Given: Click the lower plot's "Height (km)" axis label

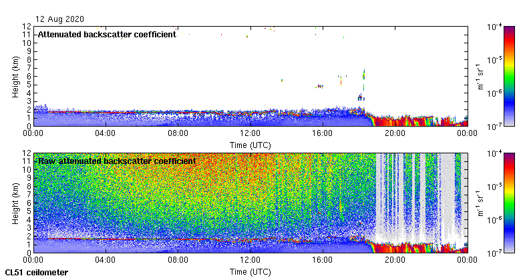Looking at the screenshot, I should tap(15, 203).
